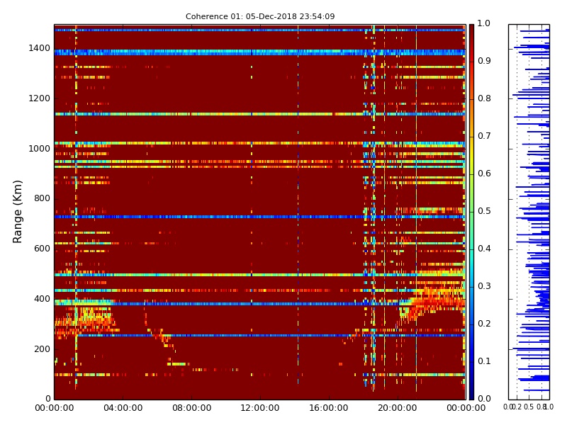Click the 12:00:00 time tick label
The height and width of the screenshot is (425, 567).
pyautogui.click(x=260, y=408)
